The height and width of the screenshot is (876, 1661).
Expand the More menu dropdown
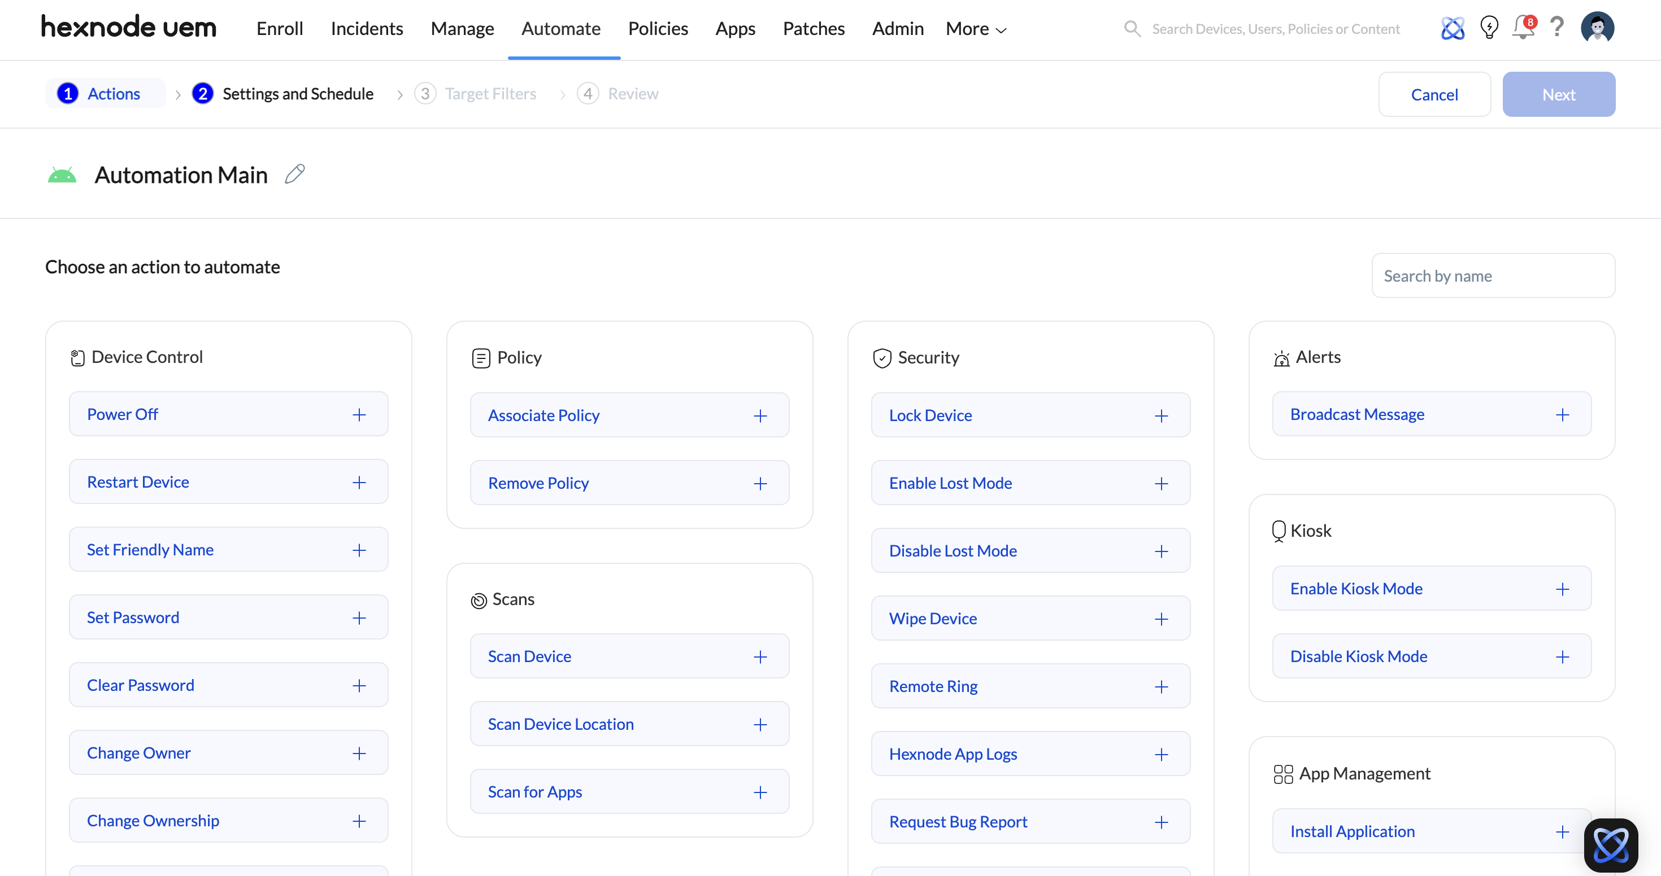click(976, 29)
